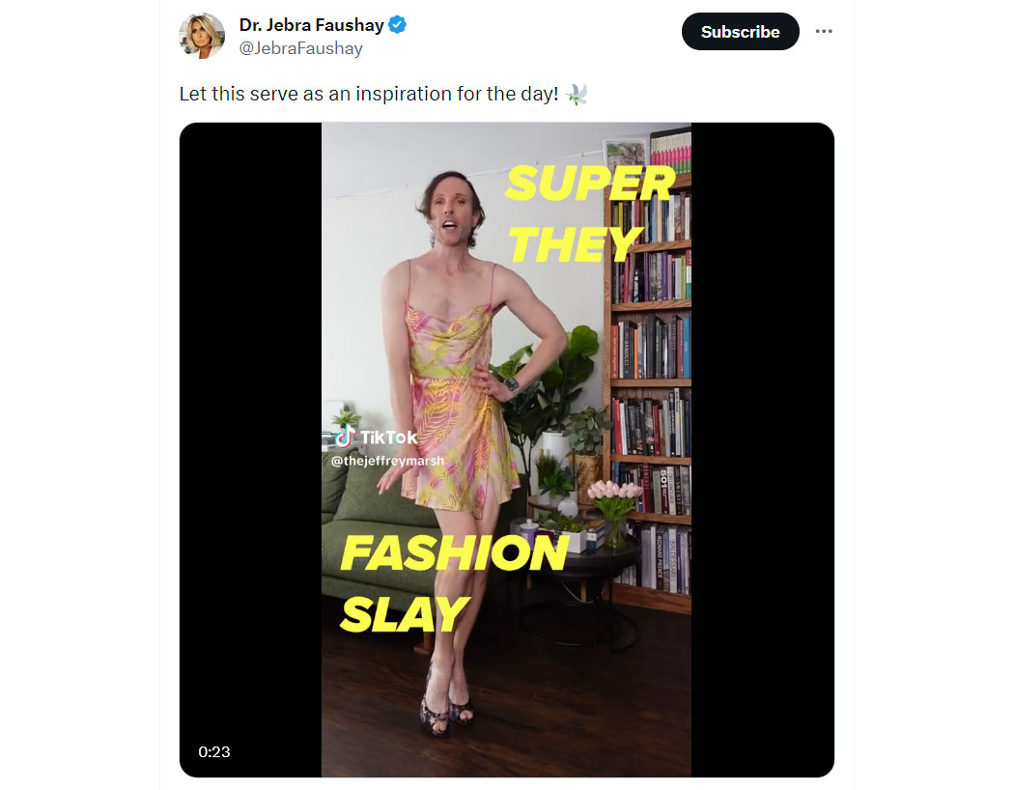Click the platform shoes in the video
The image size is (1014, 790).
pyautogui.click(x=447, y=708)
